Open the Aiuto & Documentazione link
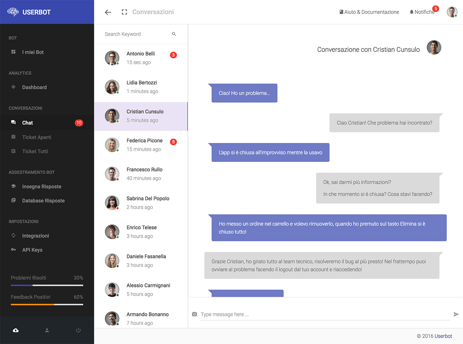Screen dimensions: 463x344 369,12
